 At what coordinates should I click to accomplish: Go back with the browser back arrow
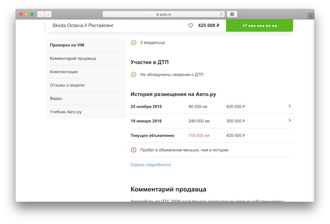[x=40, y=14]
